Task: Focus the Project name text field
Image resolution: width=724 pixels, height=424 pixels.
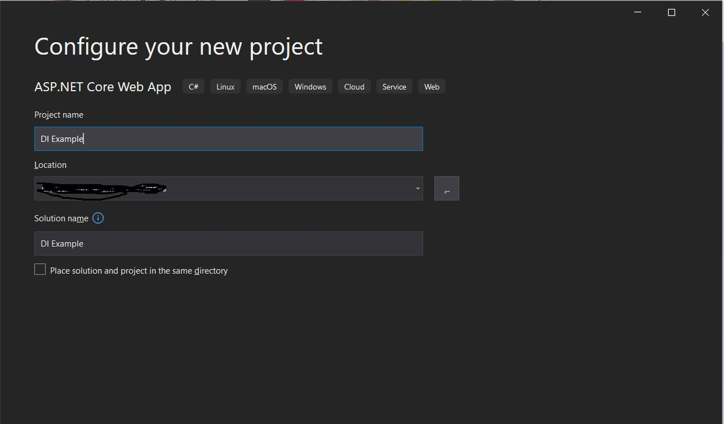Action: (x=229, y=139)
